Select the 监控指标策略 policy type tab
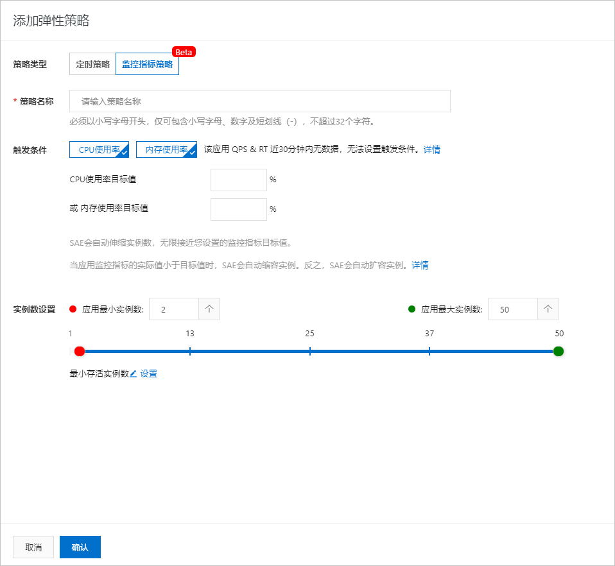The height and width of the screenshot is (566, 615). pyautogui.click(x=147, y=64)
